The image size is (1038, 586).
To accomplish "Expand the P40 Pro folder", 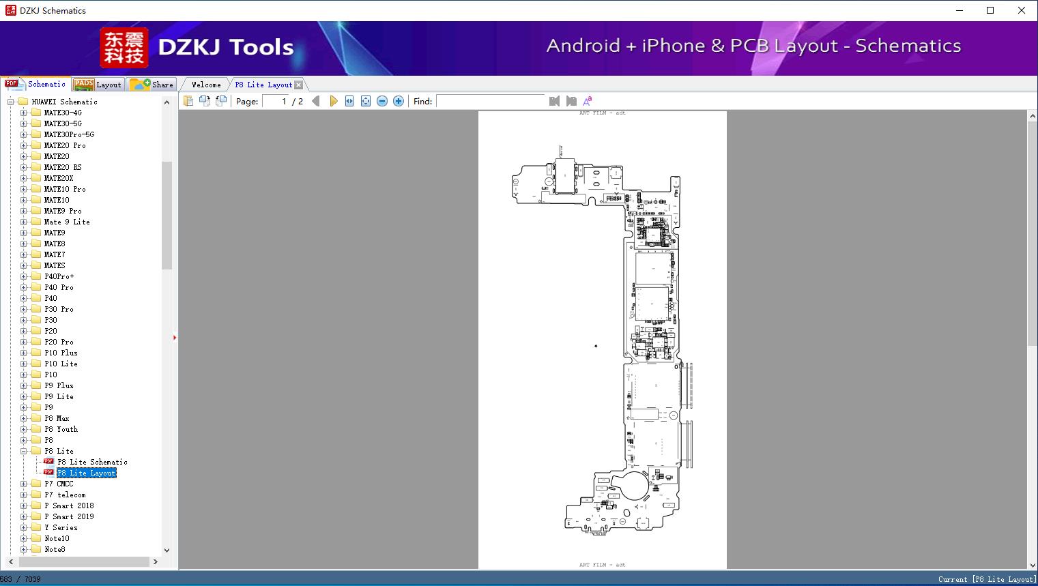I will [x=24, y=287].
